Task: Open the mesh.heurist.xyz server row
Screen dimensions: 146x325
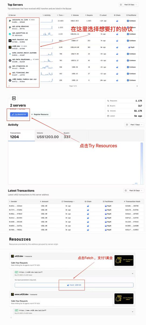Action: point(73,41)
